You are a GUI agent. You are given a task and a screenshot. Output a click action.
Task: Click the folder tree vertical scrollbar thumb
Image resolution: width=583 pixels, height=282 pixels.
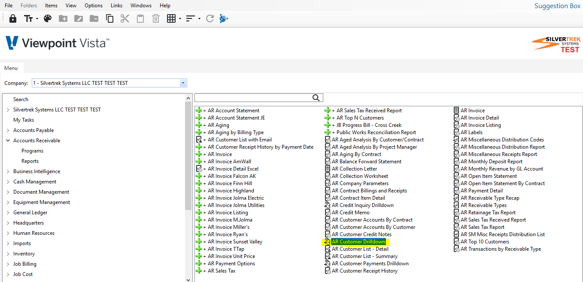[188, 156]
